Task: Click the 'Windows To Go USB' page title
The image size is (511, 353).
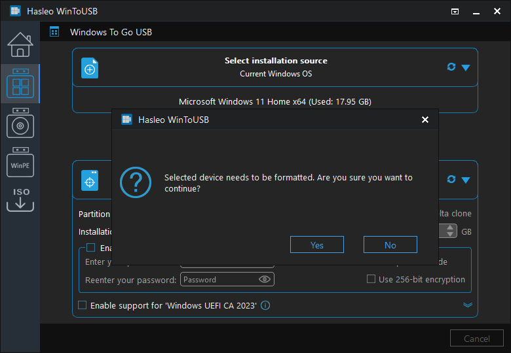Action: [111, 32]
